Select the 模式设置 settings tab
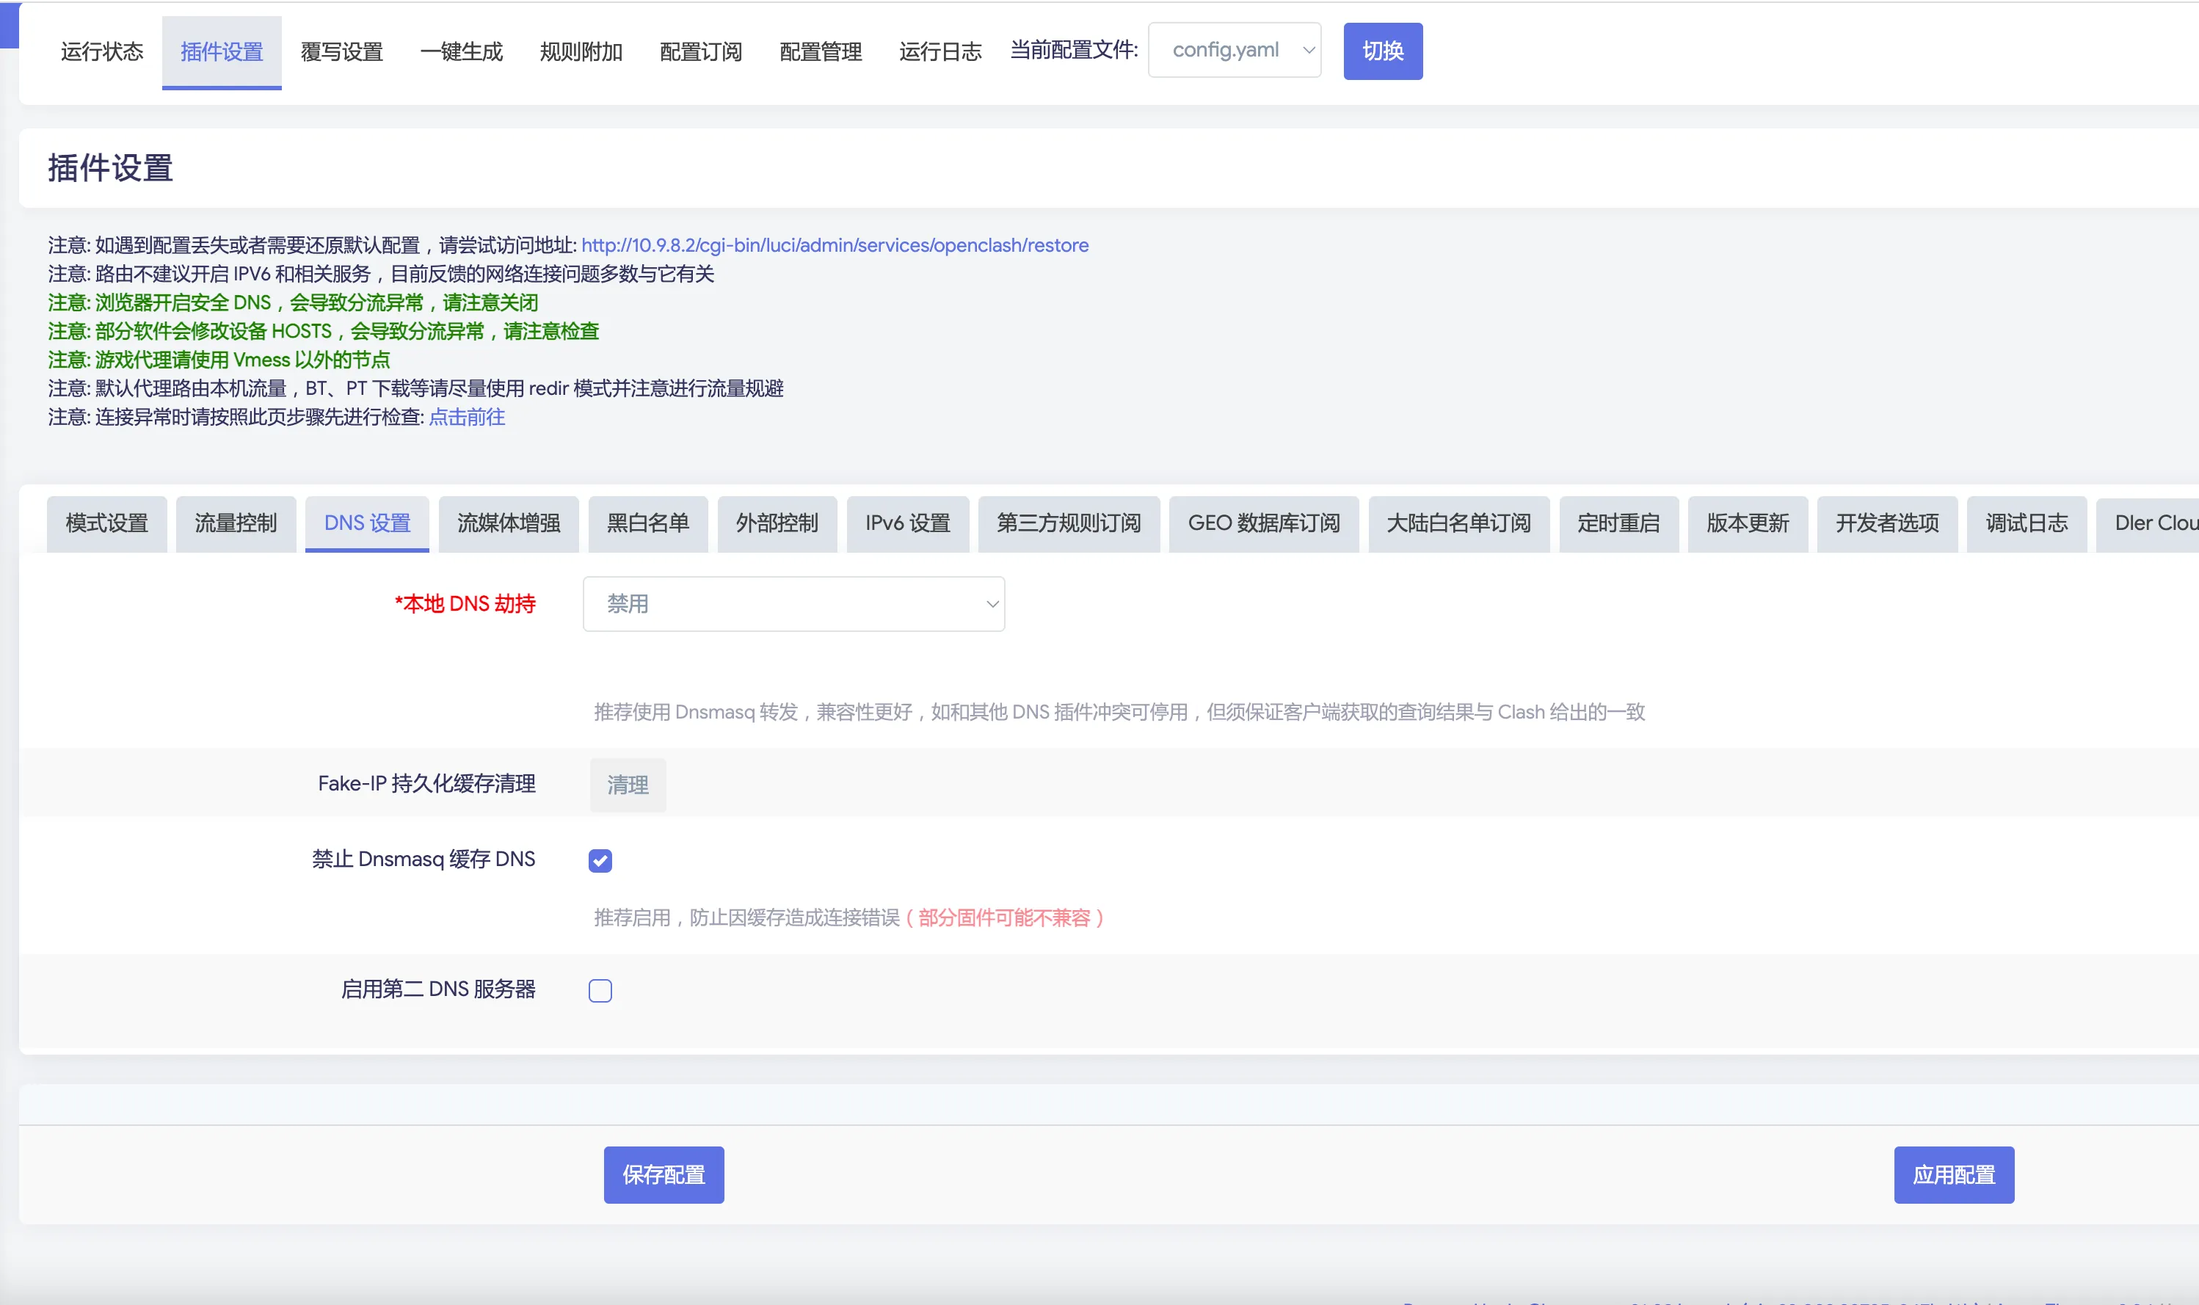The height and width of the screenshot is (1305, 2199). pyautogui.click(x=106, y=523)
